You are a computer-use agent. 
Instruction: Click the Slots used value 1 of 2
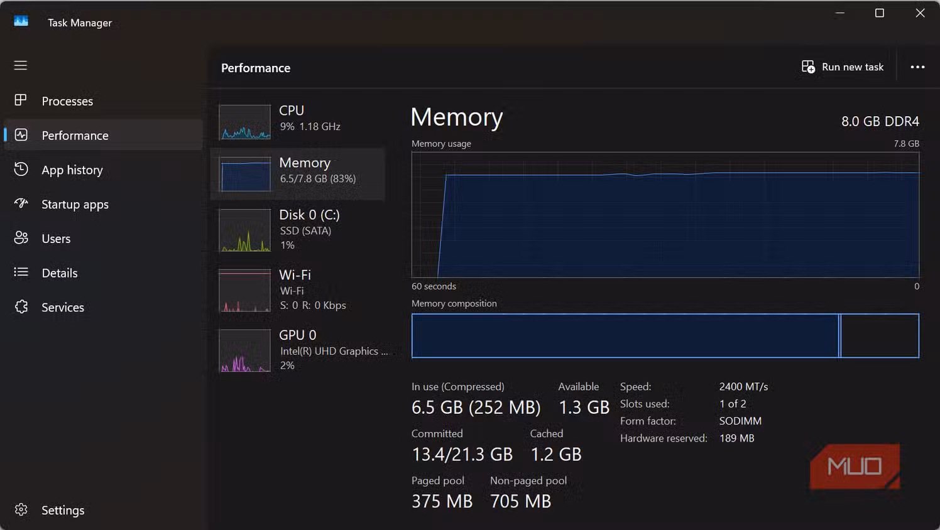tap(733, 404)
